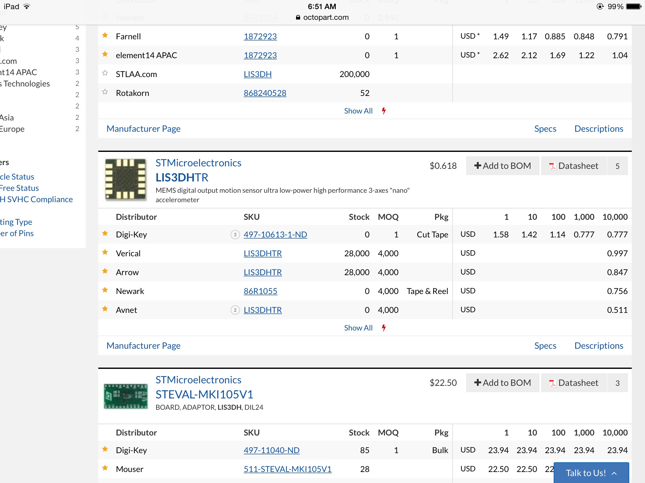Open Newark SKU 86R1055 link
The width and height of the screenshot is (645, 483).
[260, 291]
